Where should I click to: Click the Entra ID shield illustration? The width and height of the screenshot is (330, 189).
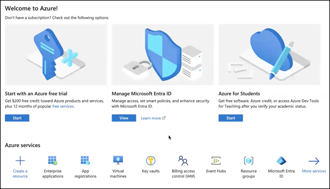(162, 54)
